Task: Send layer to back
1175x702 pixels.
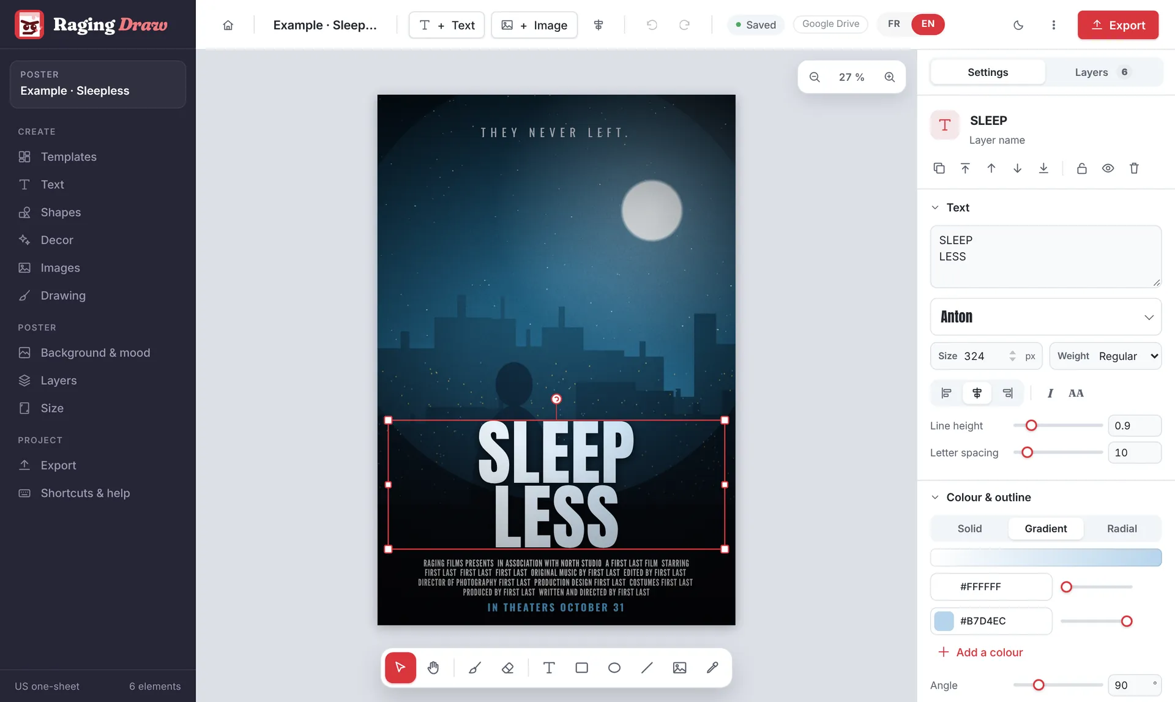Action: tap(1043, 168)
